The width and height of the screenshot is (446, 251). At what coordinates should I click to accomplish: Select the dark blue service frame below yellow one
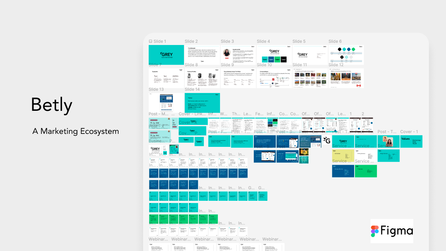(343, 171)
